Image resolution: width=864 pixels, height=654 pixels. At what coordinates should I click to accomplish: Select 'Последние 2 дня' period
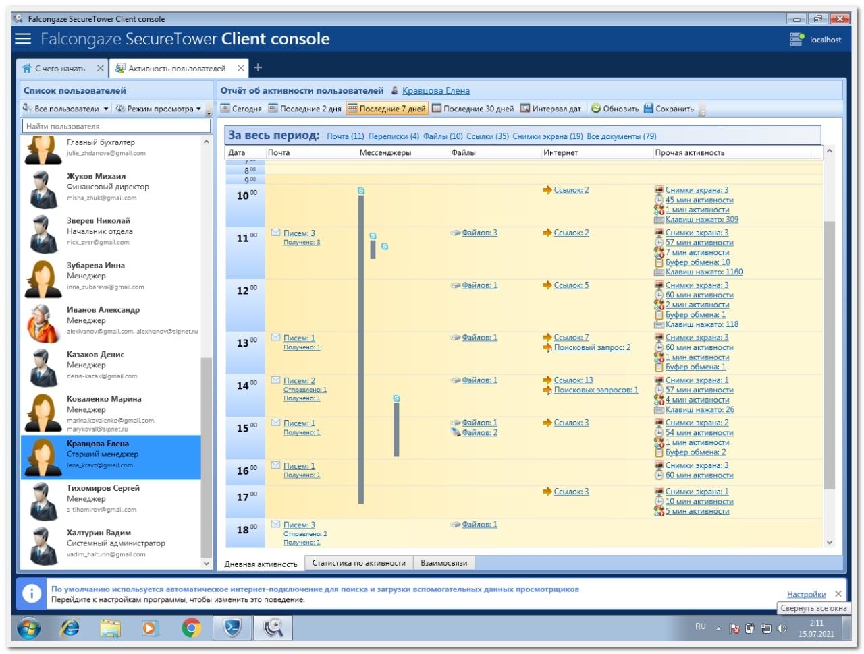click(305, 109)
